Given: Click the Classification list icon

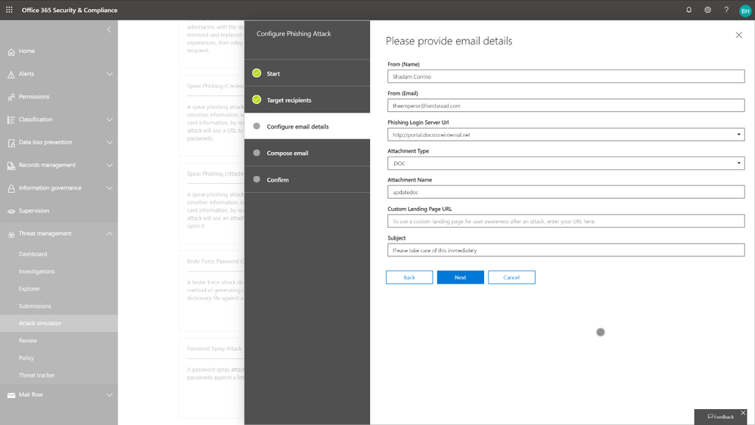Looking at the screenshot, I should coord(11,119).
